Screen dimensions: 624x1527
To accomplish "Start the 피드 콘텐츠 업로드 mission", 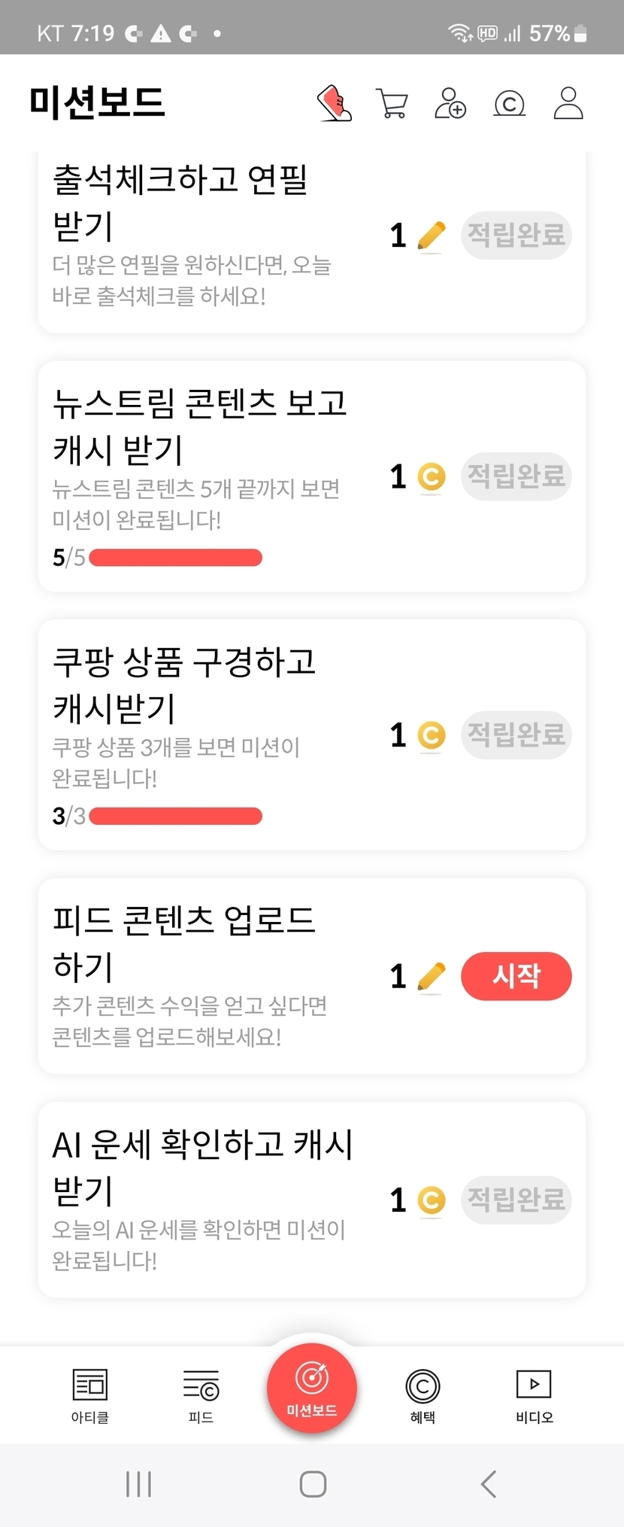I will click(x=516, y=976).
